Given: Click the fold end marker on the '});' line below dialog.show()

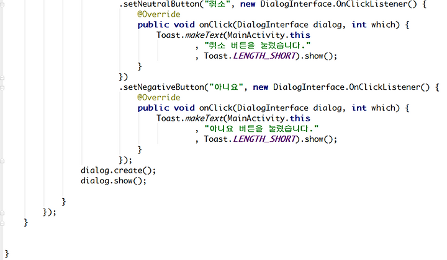Looking at the screenshot, I should pos(2,212).
